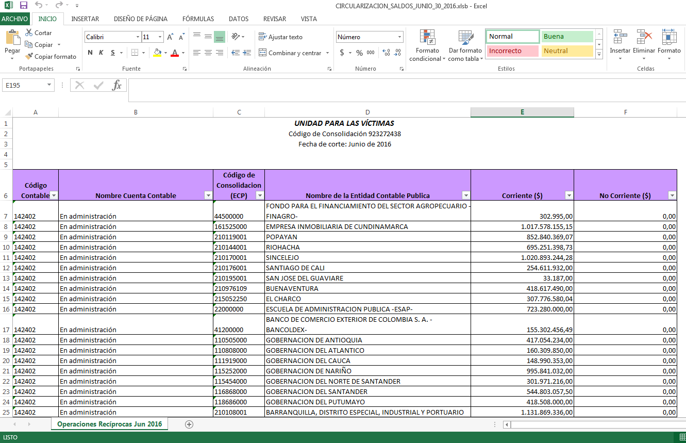Toggle italic (K) formatting
This screenshot has height=443, width=686.
click(101, 53)
